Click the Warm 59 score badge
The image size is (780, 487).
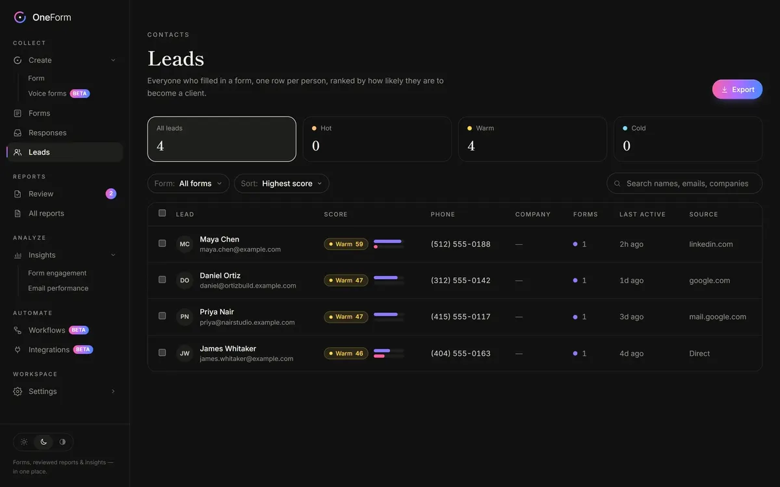346,244
